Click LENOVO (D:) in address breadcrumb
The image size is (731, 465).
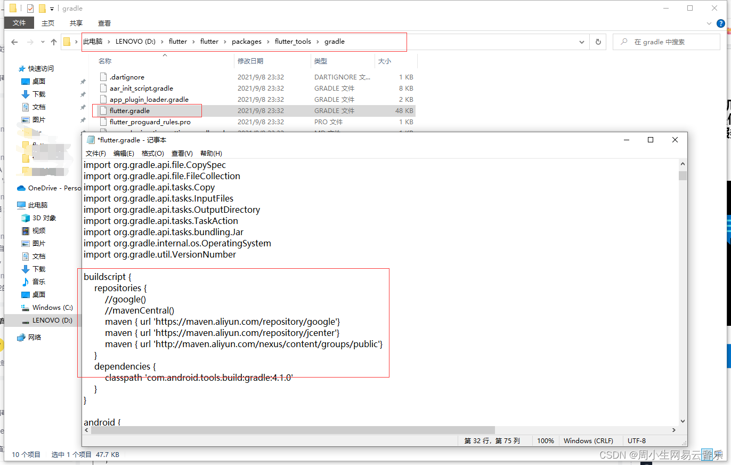[x=135, y=42]
